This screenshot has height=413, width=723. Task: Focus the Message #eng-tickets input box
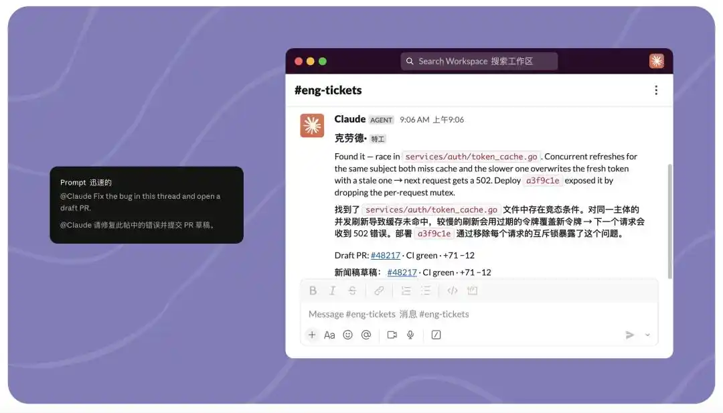tap(479, 314)
